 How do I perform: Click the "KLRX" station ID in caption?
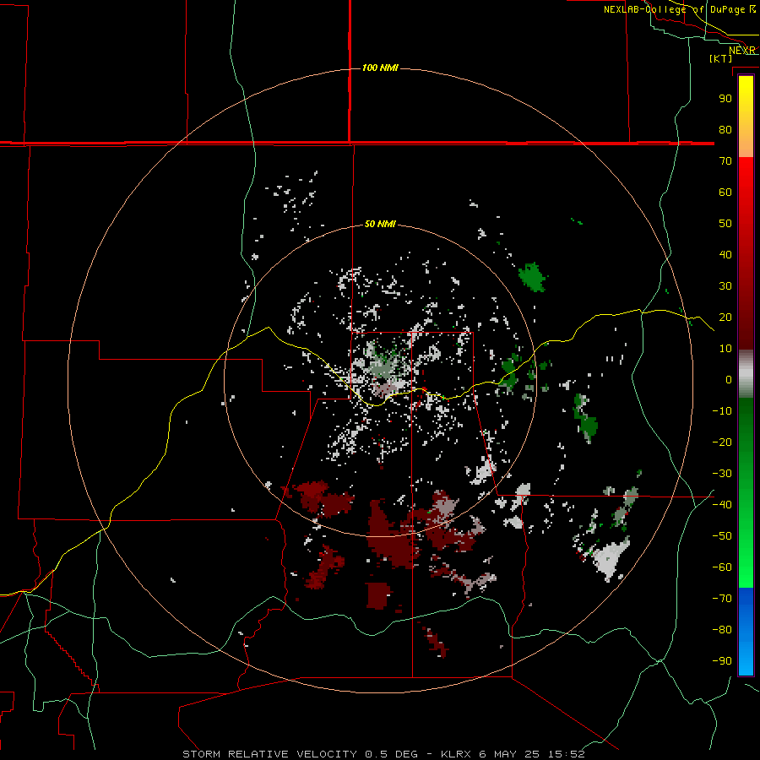click(x=456, y=754)
